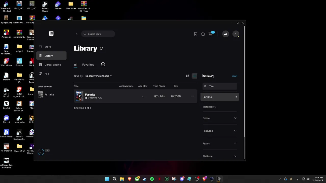Expand the Features filter
326x183 pixels.
[220, 131]
